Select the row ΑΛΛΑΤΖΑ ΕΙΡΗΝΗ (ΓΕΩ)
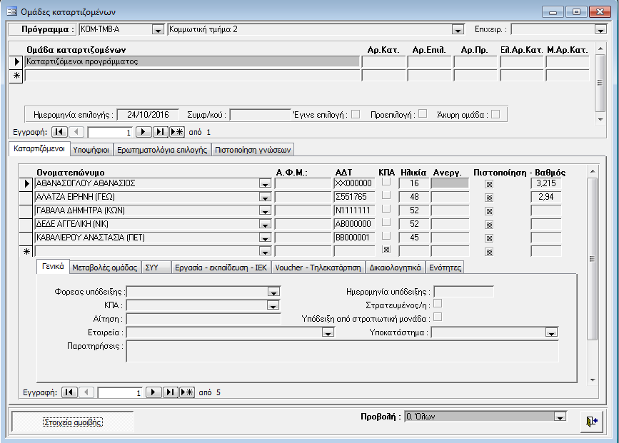619x443 pixels. click(x=28, y=196)
